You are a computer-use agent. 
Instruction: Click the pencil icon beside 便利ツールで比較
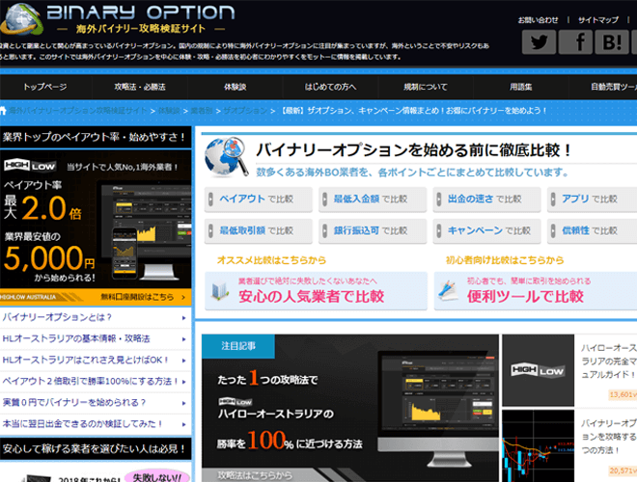point(448,290)
